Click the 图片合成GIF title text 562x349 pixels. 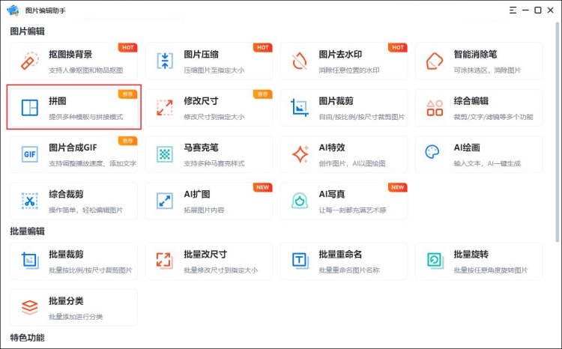tap(73, 148)
